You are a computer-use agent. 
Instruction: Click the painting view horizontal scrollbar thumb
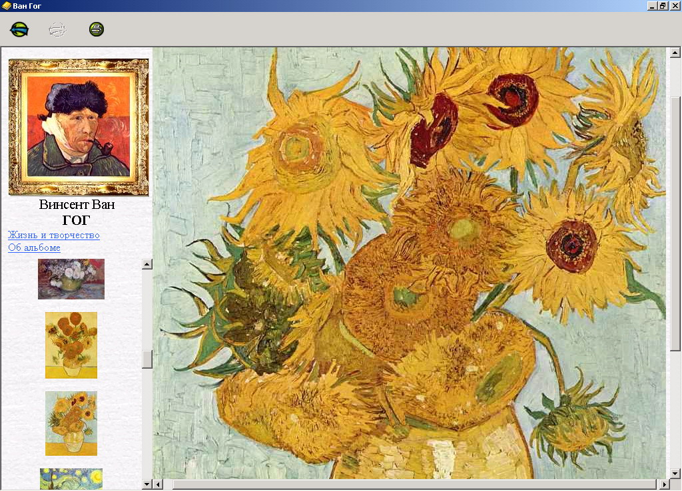click(x=414, y=484)
